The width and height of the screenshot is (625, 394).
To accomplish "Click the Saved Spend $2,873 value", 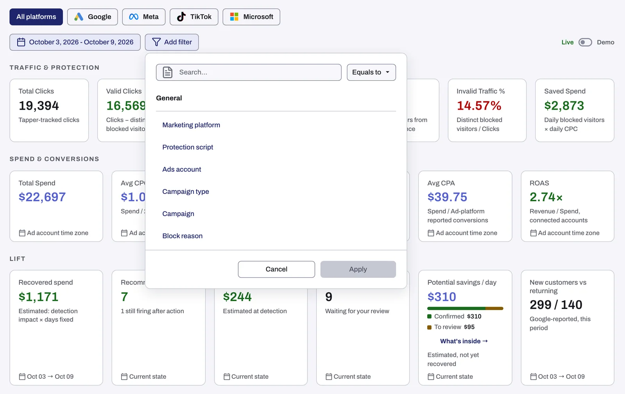I will (564, 106).
